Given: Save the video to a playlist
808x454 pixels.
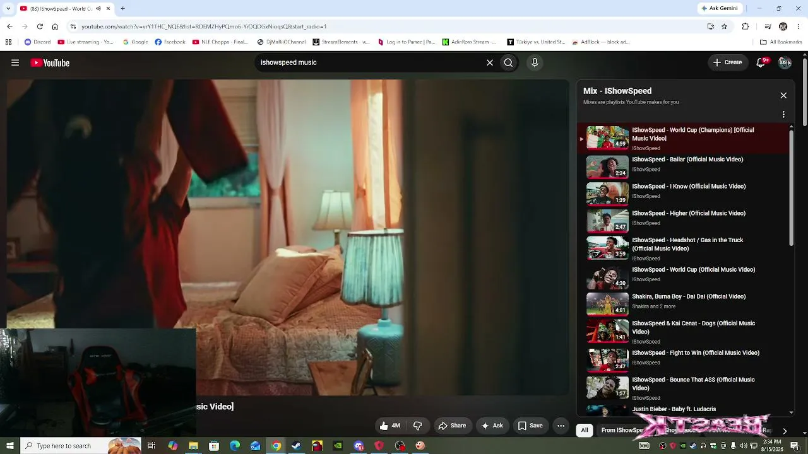Looking at the screenshot, I should [x=530, y=426].
